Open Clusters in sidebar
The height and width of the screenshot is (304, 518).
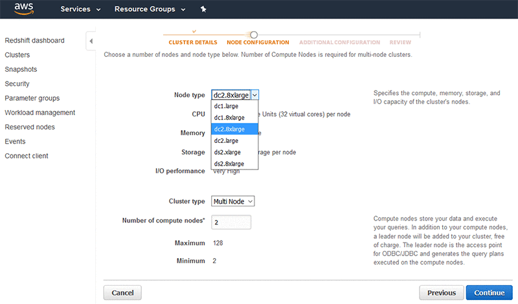click(x=17, y=55)
